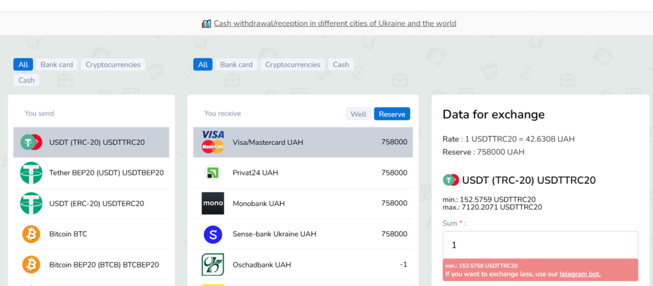Open the cash withdrawal/reception cities link

(335, 24)
